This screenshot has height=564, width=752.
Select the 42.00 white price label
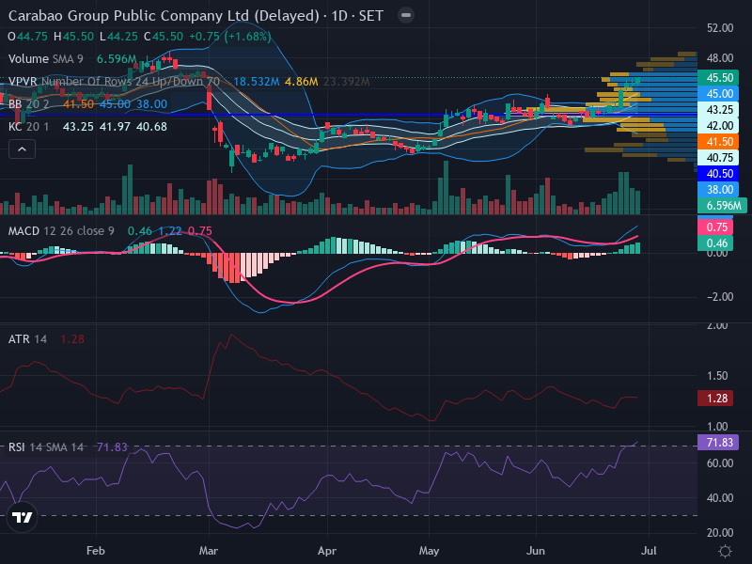718,126
